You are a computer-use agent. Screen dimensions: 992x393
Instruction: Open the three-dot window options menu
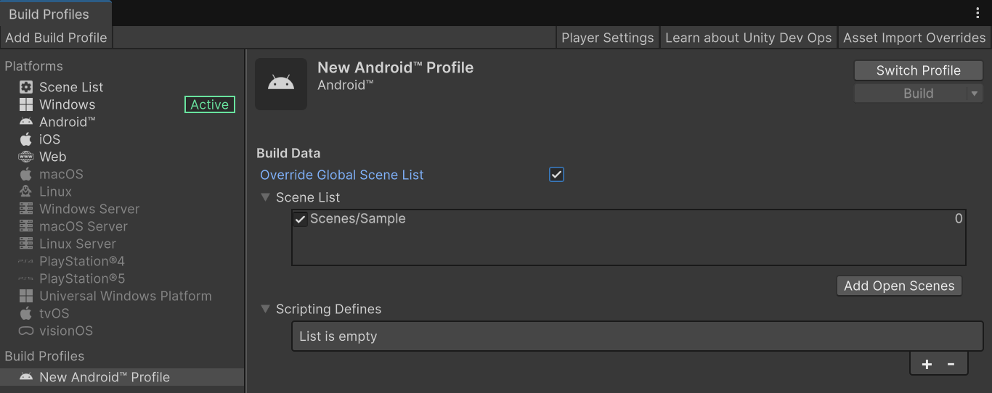[977, 13]
